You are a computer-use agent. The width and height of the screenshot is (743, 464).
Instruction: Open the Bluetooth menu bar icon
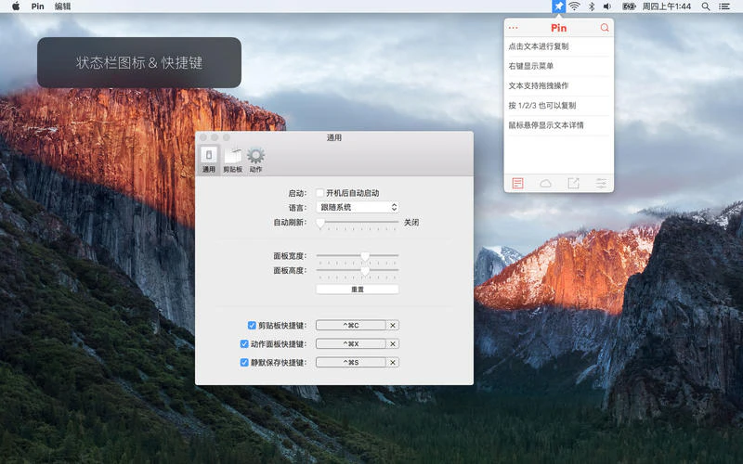pos(592,6)
